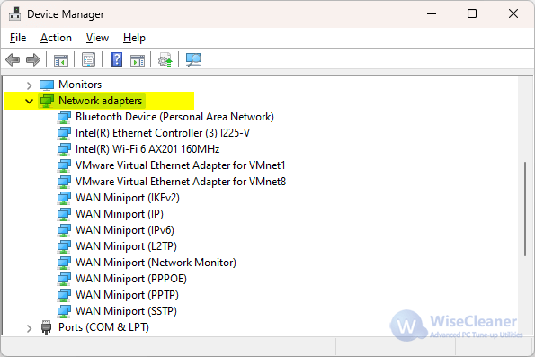The image size is (535, 357).
Task: Select WAN Miniport (IKEv2) text
Action: point(128,198)
